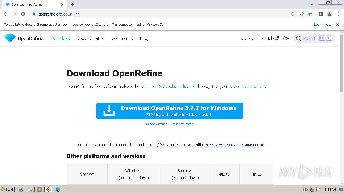This screenshot has height=193, width=344.
Task: Go forward in browser history
Action: pos(15,14)
